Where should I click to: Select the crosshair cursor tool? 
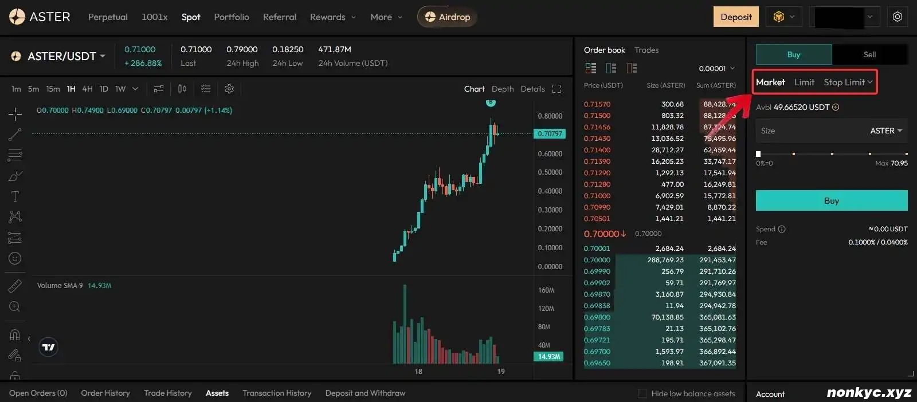15,114
